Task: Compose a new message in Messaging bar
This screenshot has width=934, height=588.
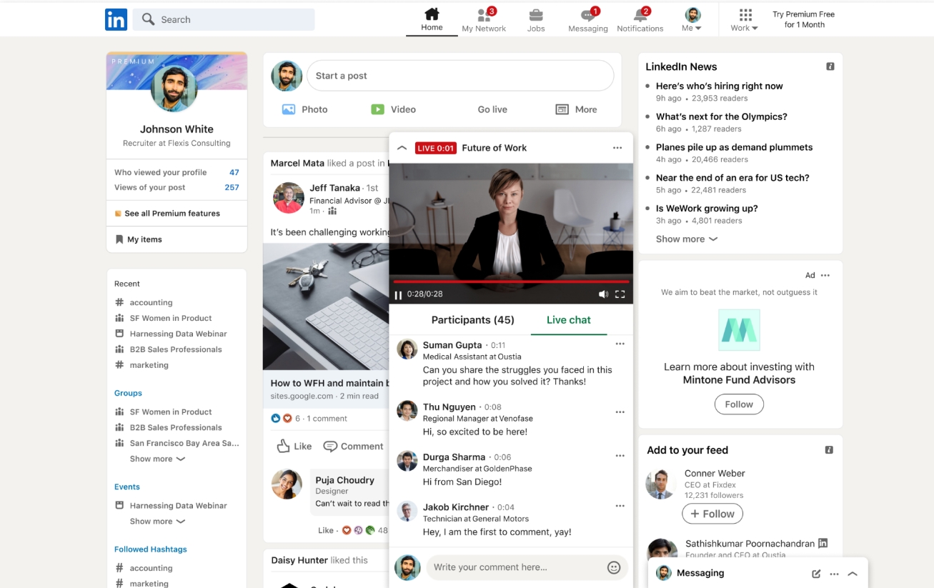Action: pyautogui.click(x=816, y=574)
